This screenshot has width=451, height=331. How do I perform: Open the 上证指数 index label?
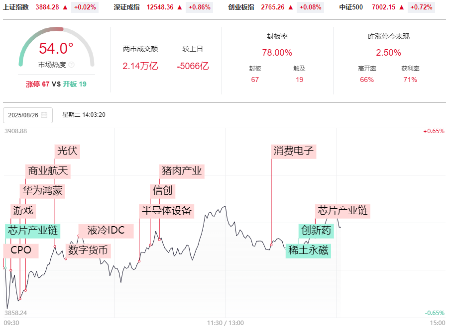16,7
